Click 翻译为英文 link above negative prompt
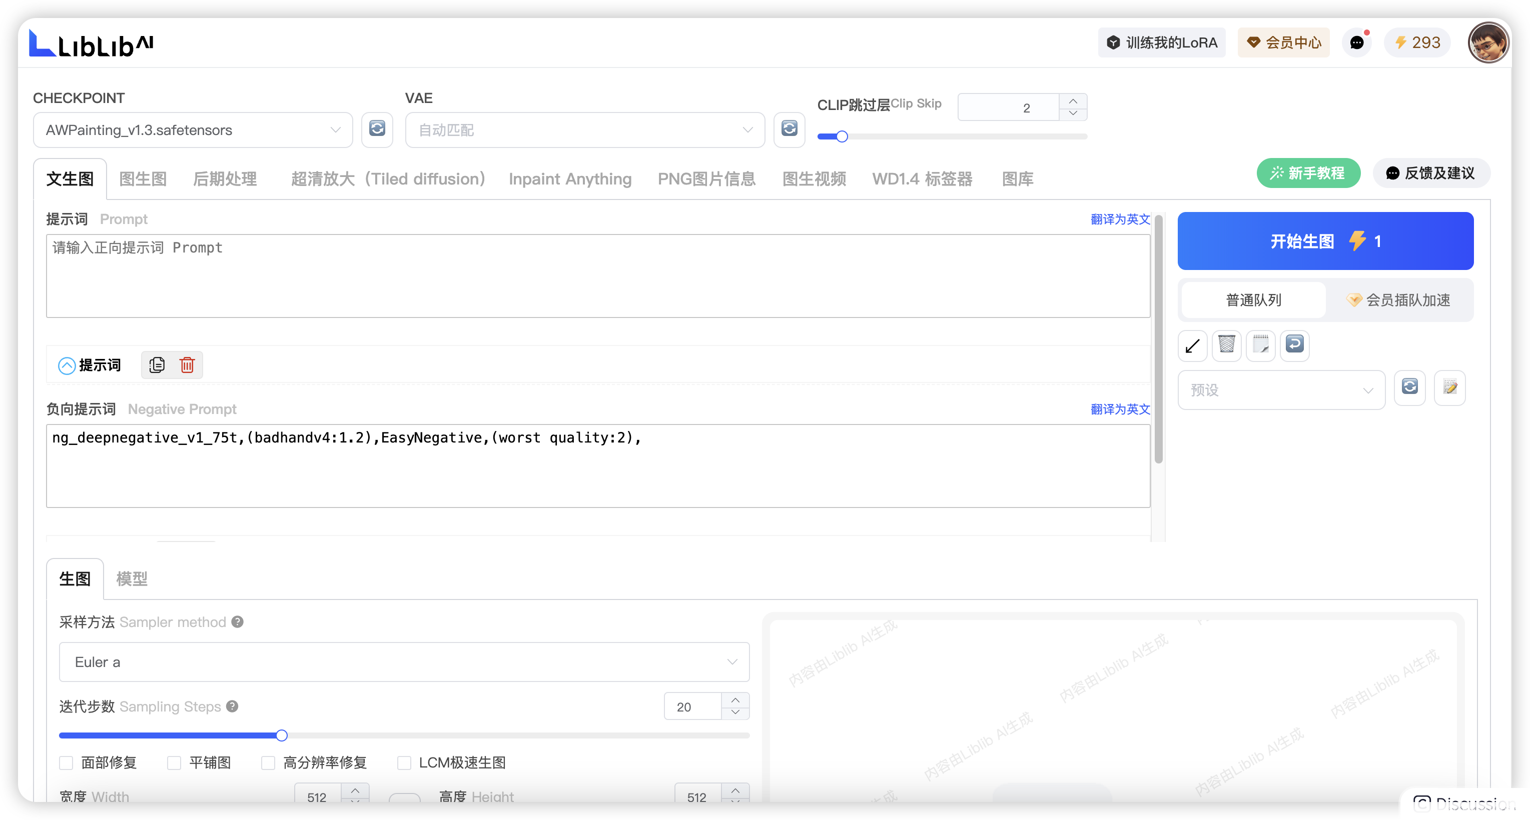 [x=1120, y=409]
